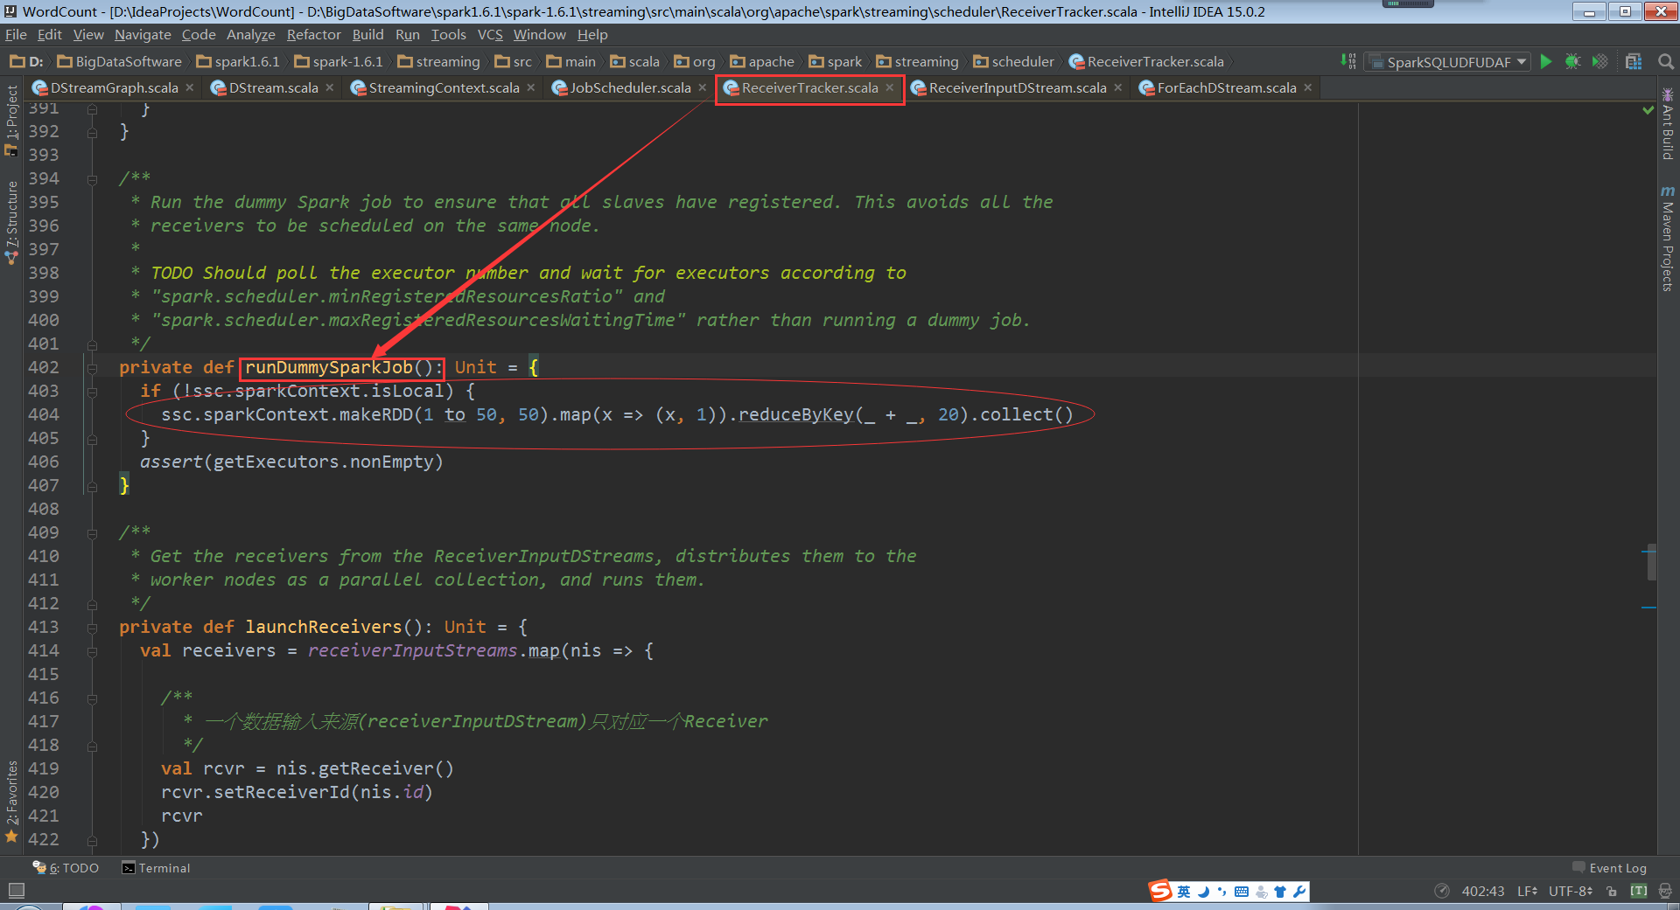Open Sogou toolbox wrench icon
Image resolution: width=1680 pixels, height=910 pixels.
[x=1299, y=892]
